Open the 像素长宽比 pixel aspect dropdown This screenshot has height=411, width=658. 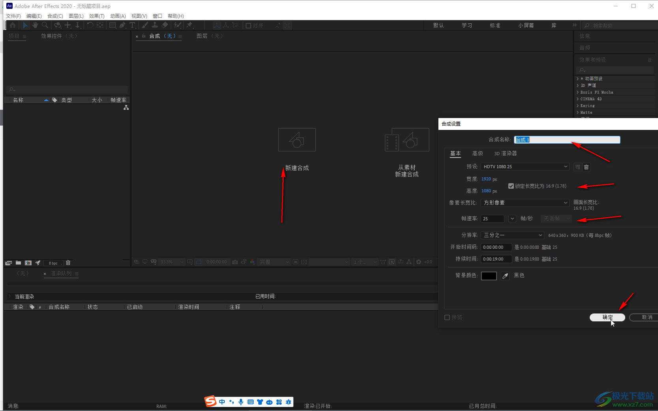click(x=525, y=203)
